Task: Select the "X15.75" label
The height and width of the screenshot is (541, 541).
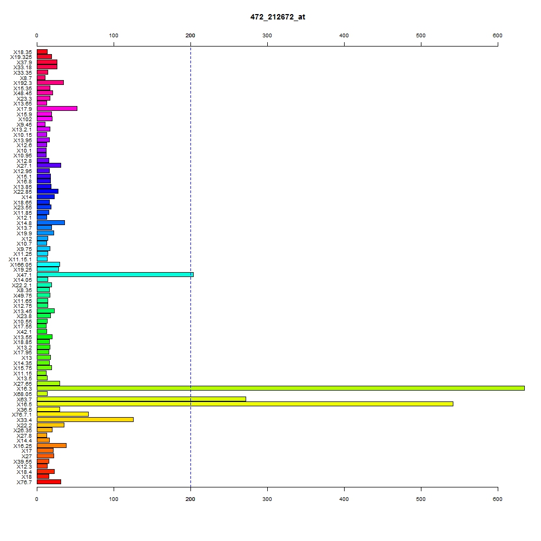Action: (x=22, y=368)
